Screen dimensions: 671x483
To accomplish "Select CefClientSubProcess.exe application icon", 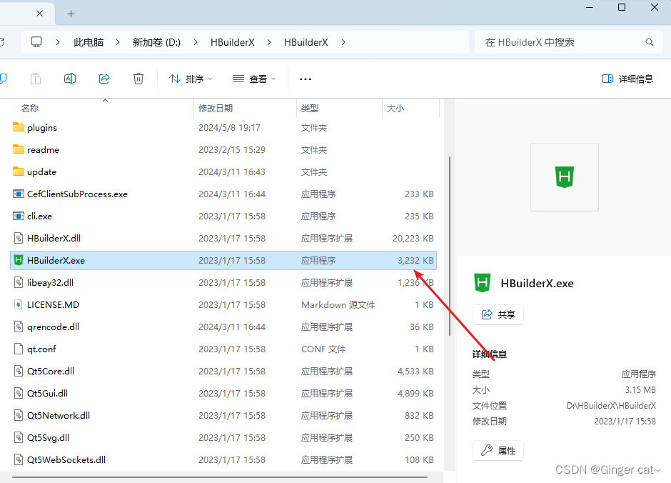I will (x=19, y=194).
